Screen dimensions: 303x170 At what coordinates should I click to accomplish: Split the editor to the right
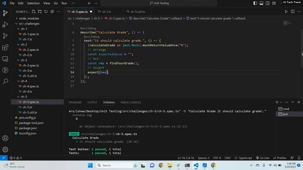click(x=293, y=11)
